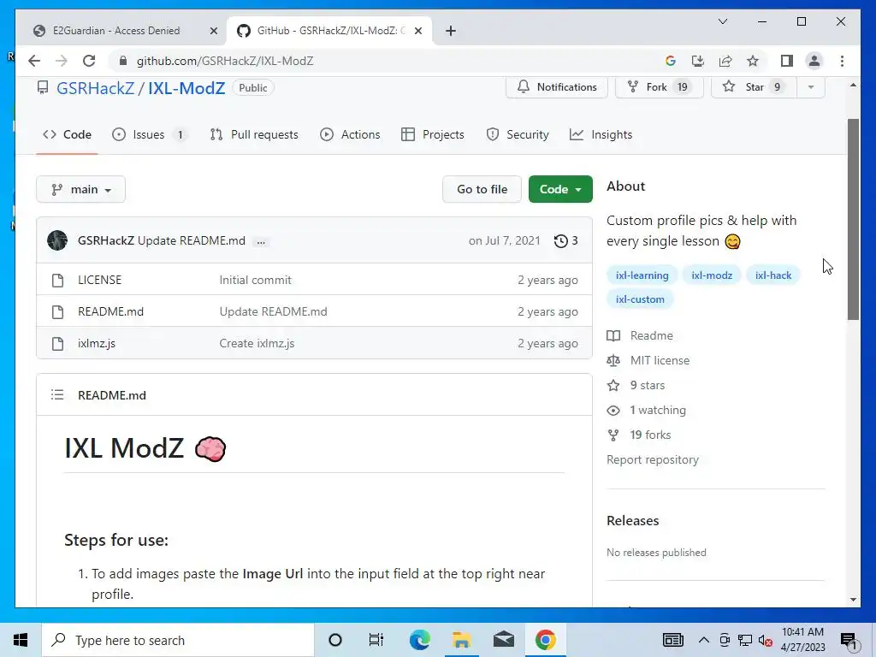The width and height of the screenshot is (876, 657).
Task: Open the commit history clock icon
Action: click(561, 240)
